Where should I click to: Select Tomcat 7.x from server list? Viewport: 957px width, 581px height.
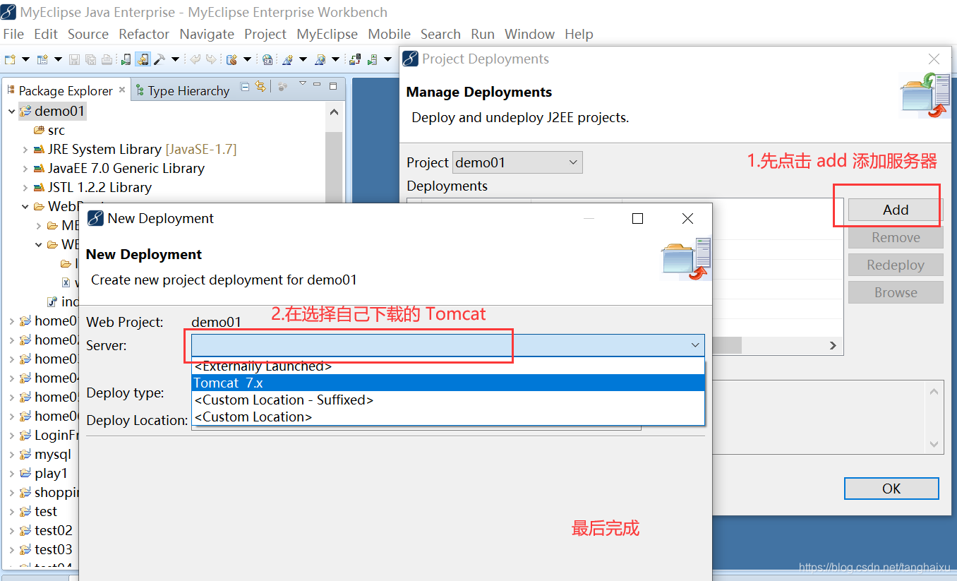pyautogui.click(x=448, y=383)
